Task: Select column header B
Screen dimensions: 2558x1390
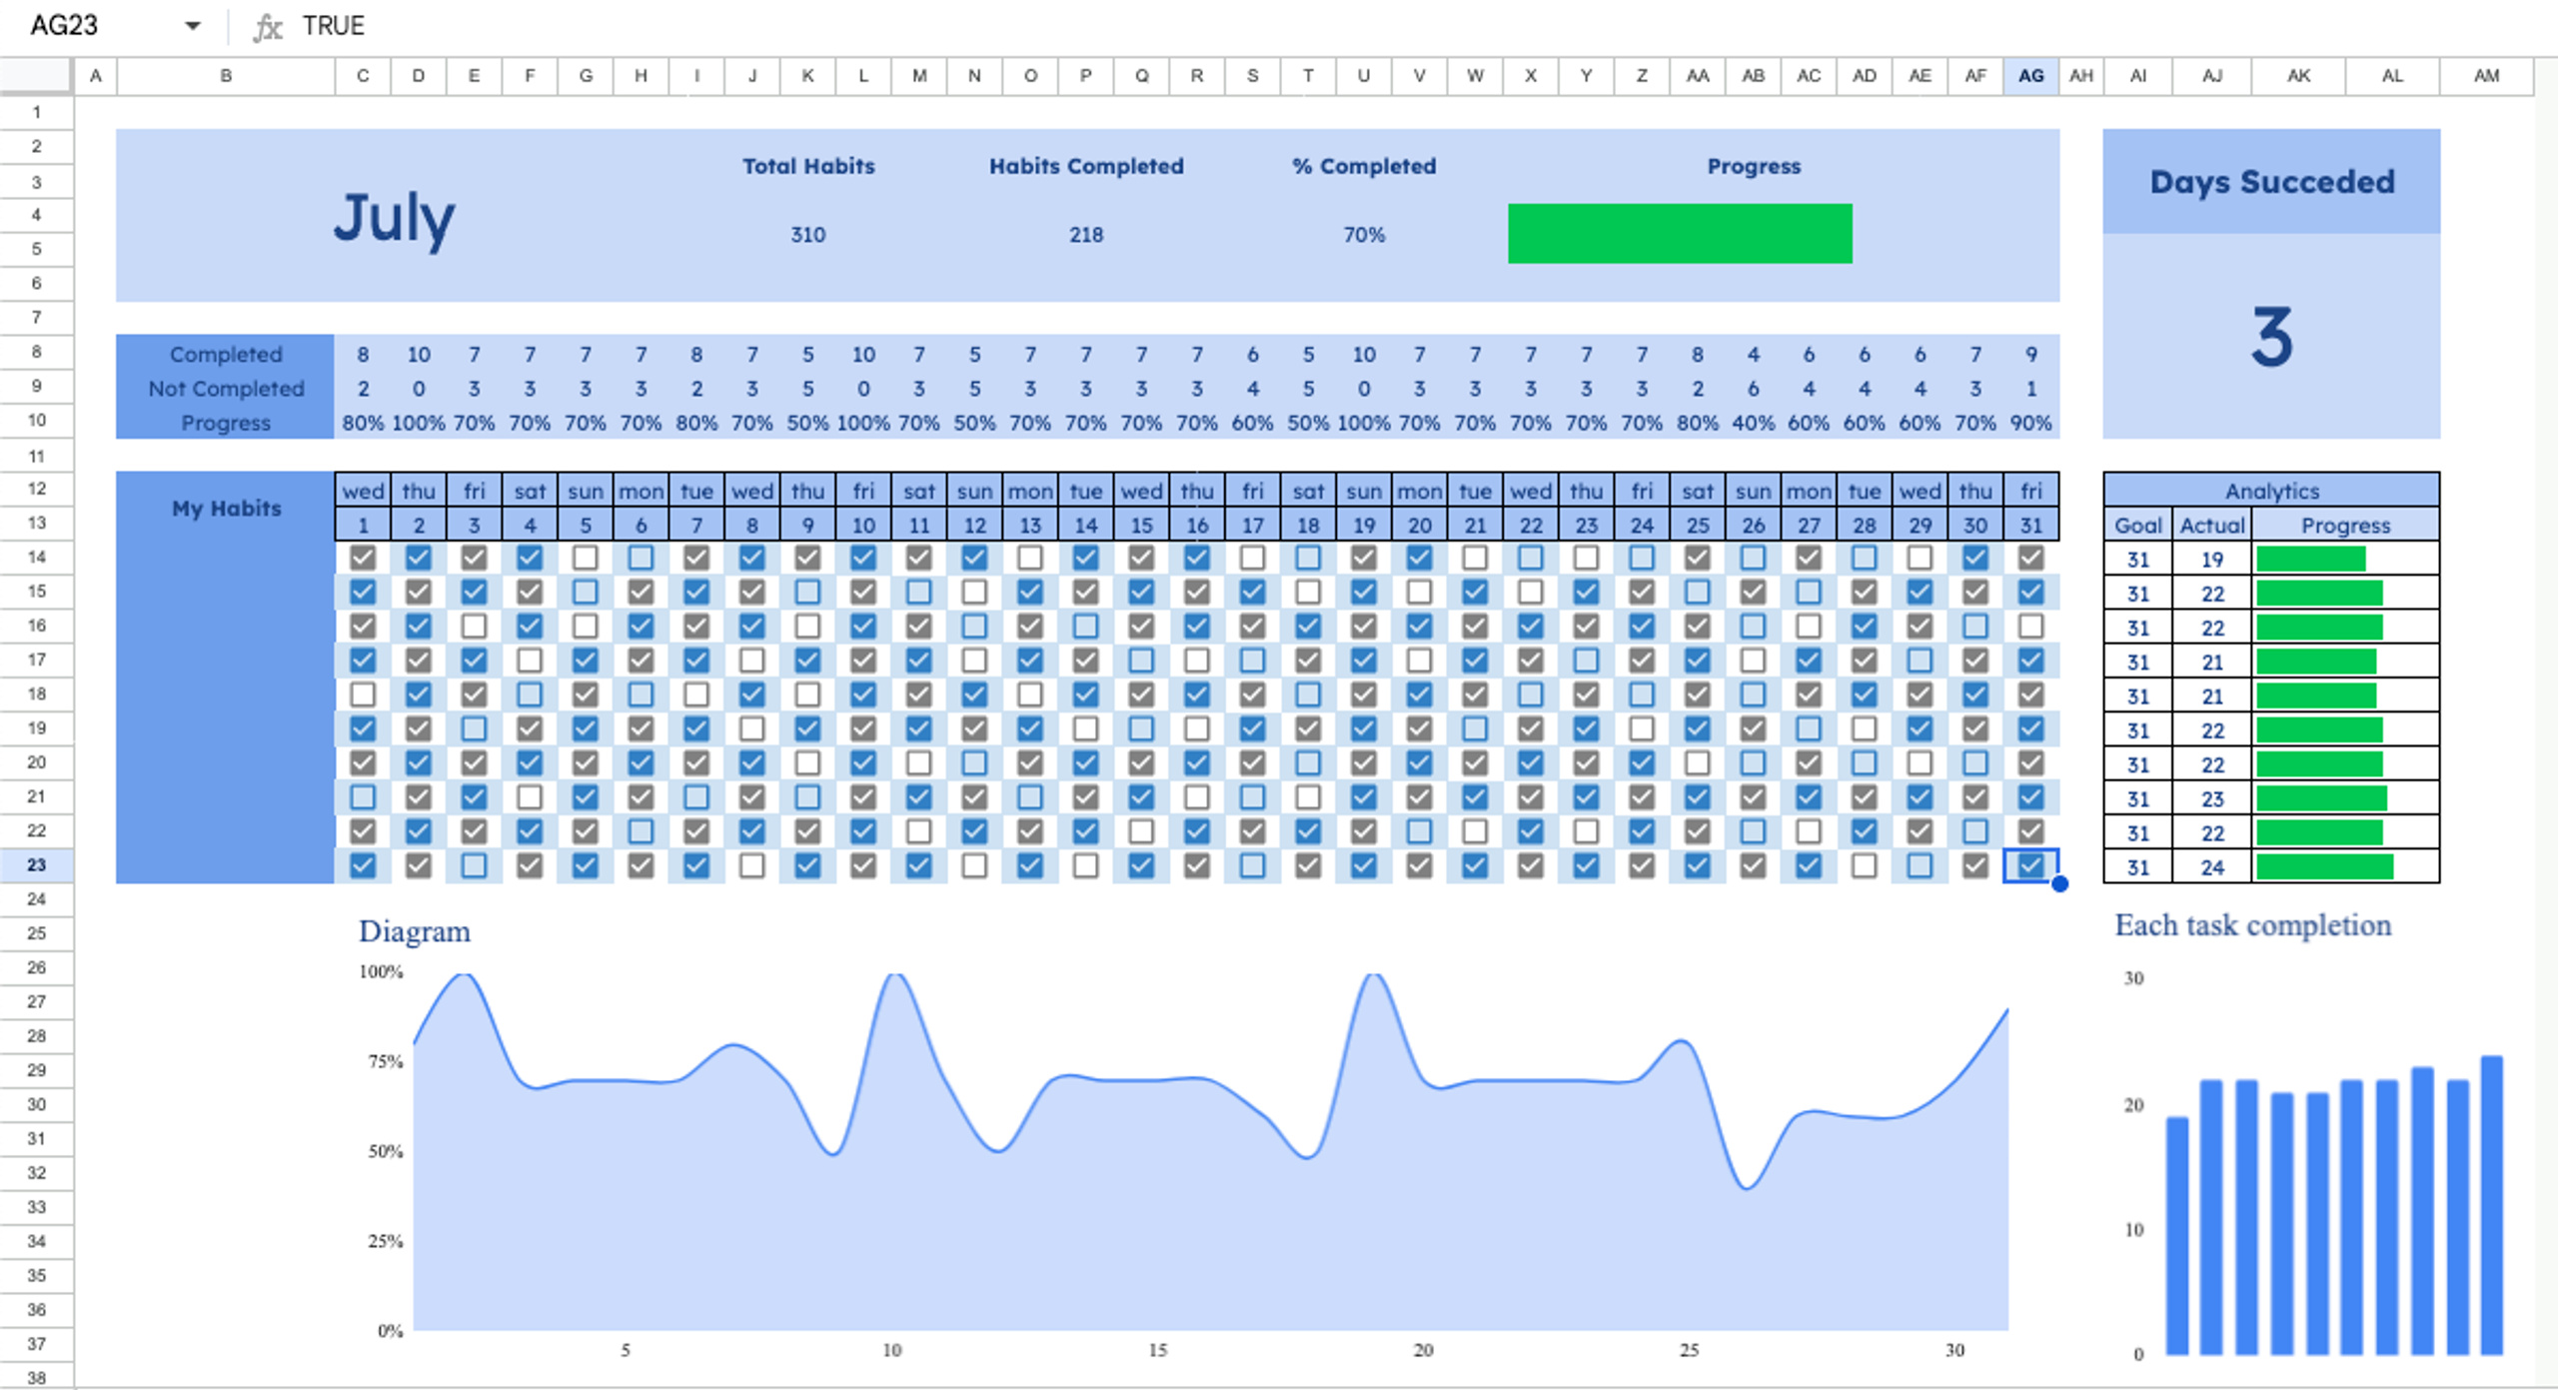Action: 226,75
